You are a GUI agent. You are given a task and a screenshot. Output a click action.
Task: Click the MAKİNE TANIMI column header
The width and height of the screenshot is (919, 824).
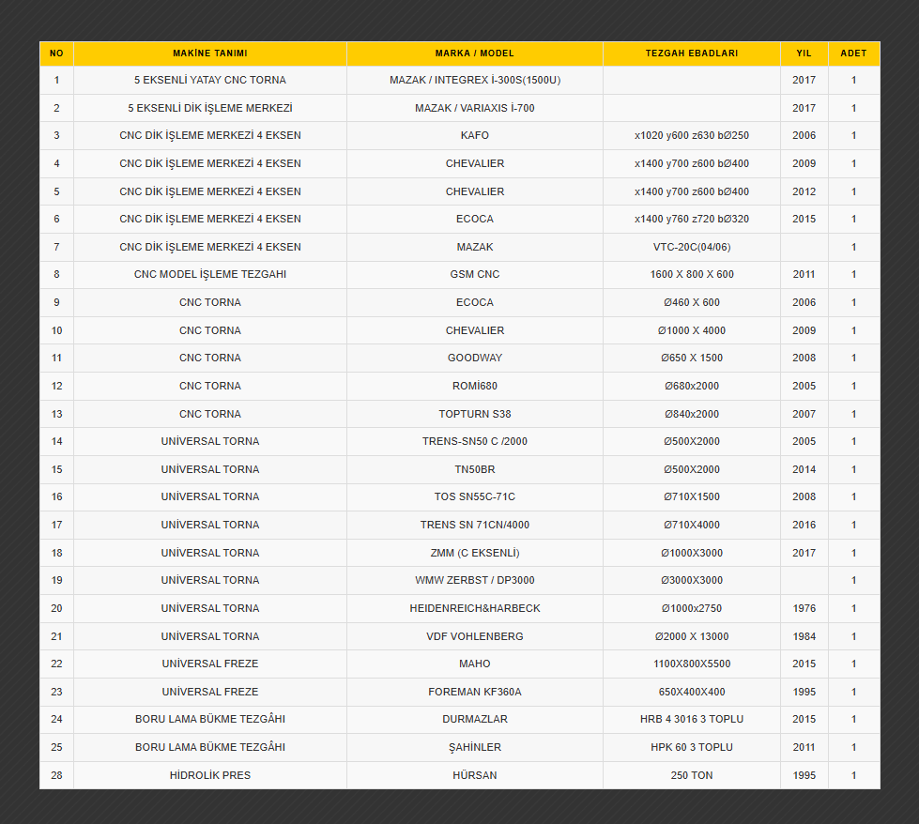(210, 53)
